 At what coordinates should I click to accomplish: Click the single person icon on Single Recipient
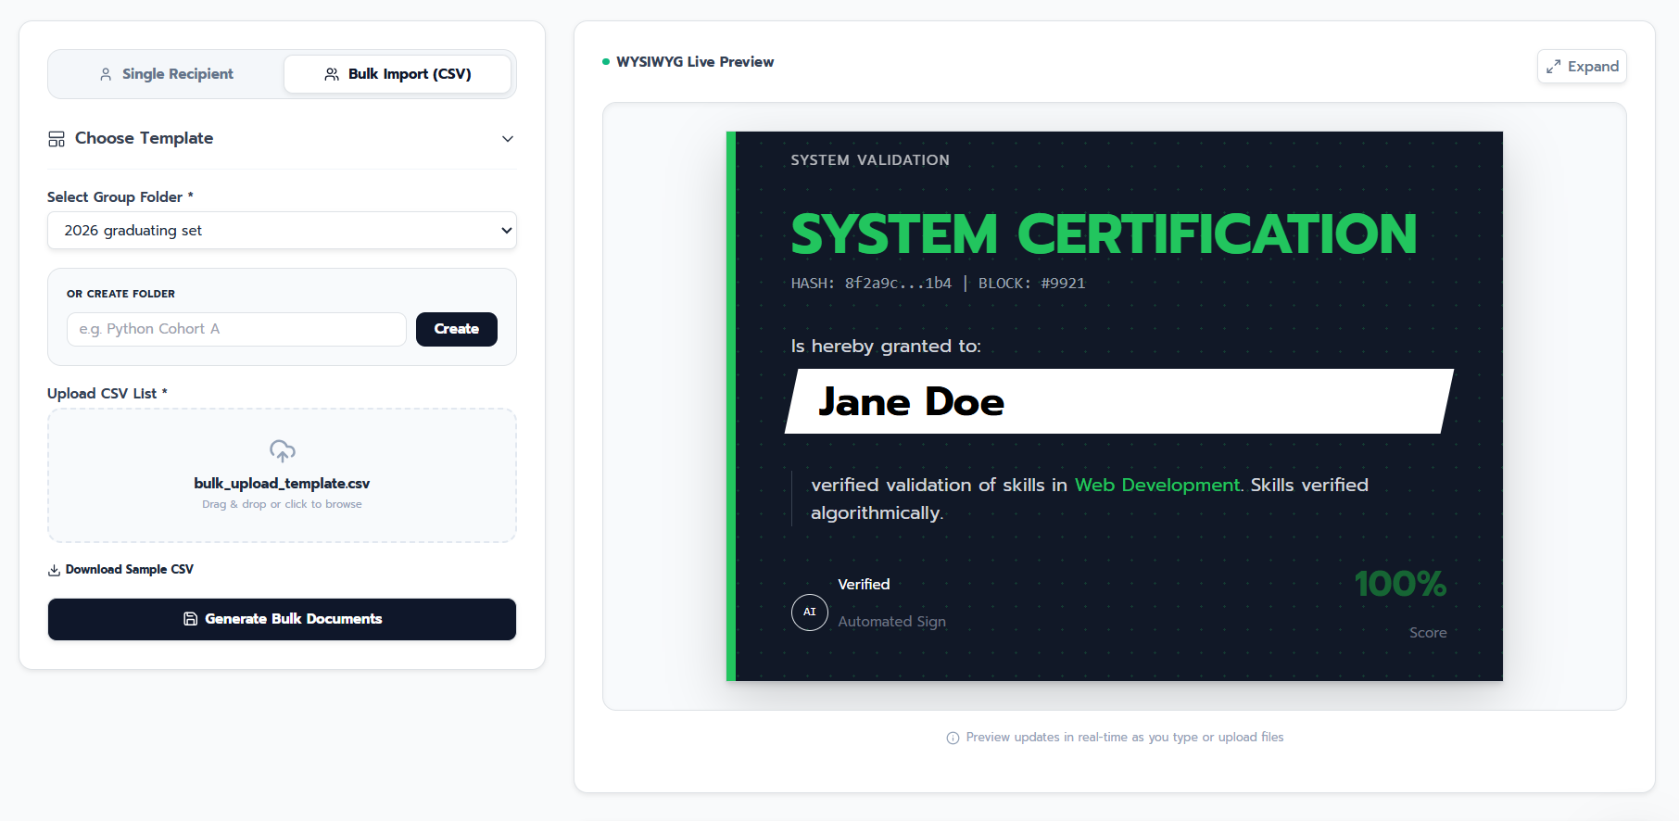click(x=106, y=74)
